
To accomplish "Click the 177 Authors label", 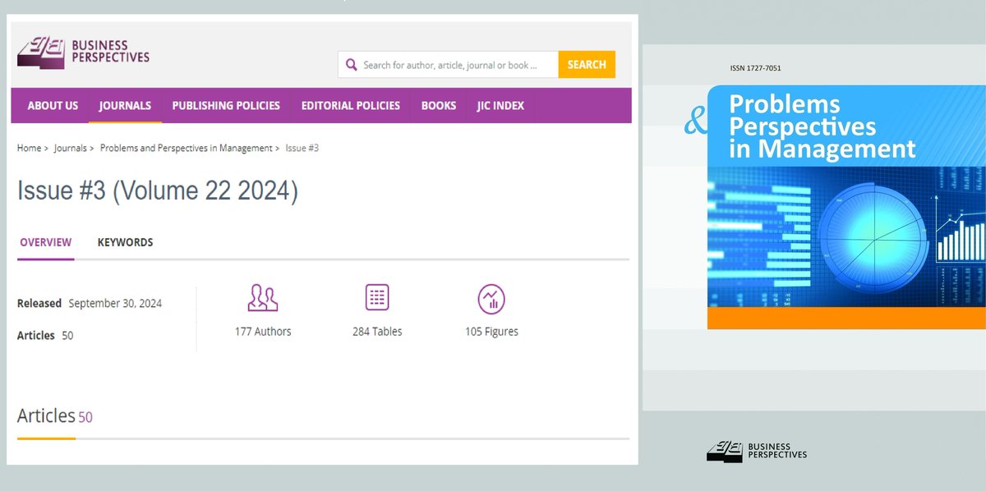I will coord(263,332).
